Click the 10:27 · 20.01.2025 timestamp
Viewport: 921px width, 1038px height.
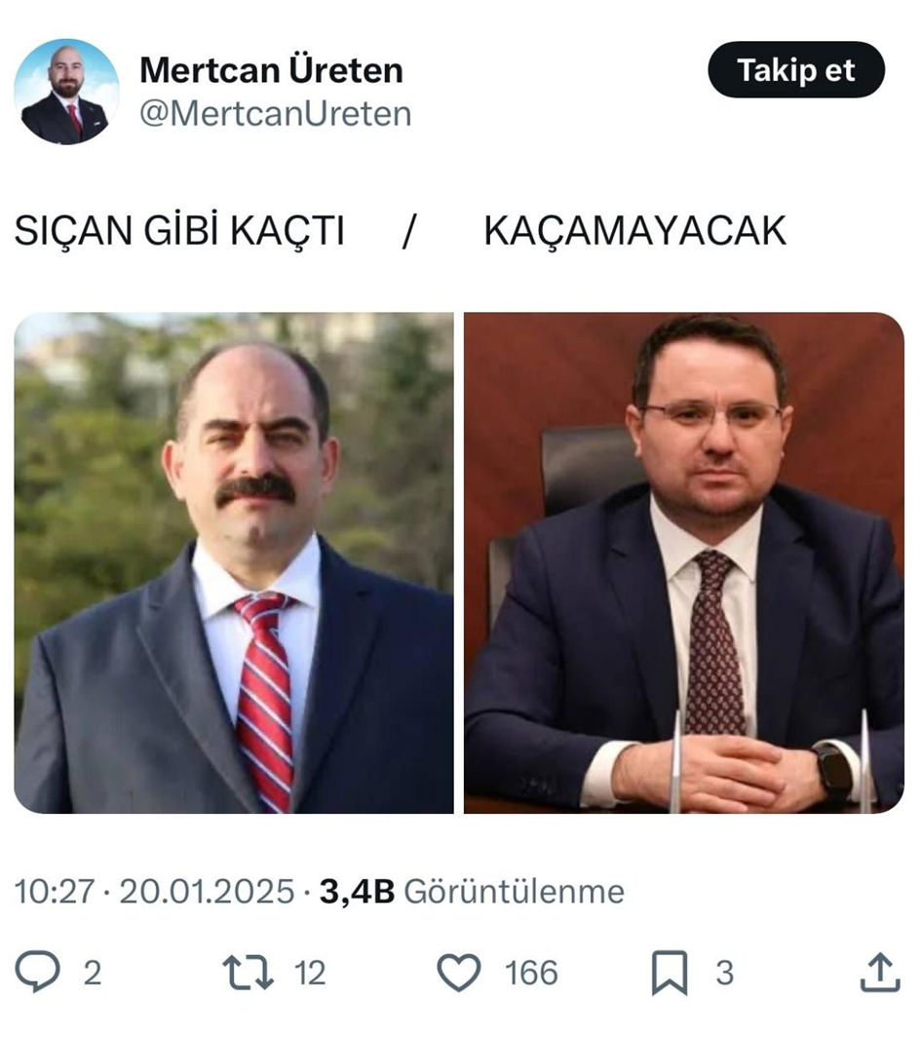coord(154,891)
